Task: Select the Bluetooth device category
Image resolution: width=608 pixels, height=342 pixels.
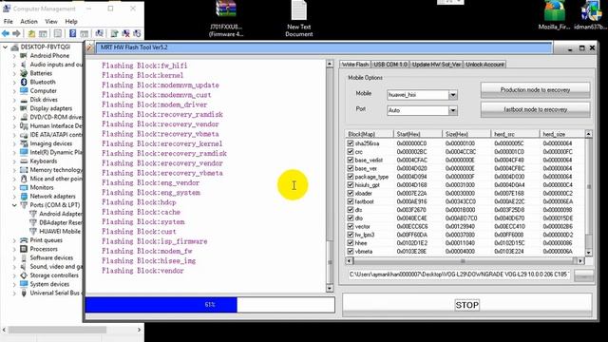Action: pyautogui.click(x=43, y=82)
